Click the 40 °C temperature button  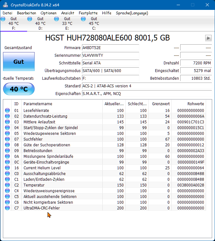pos(19,89)
